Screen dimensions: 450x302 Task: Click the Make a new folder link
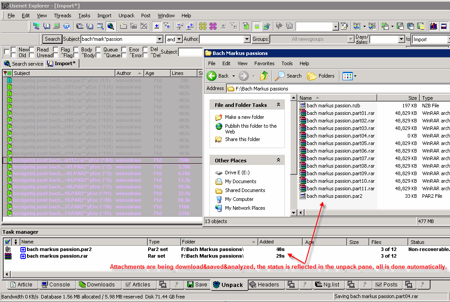244,117
